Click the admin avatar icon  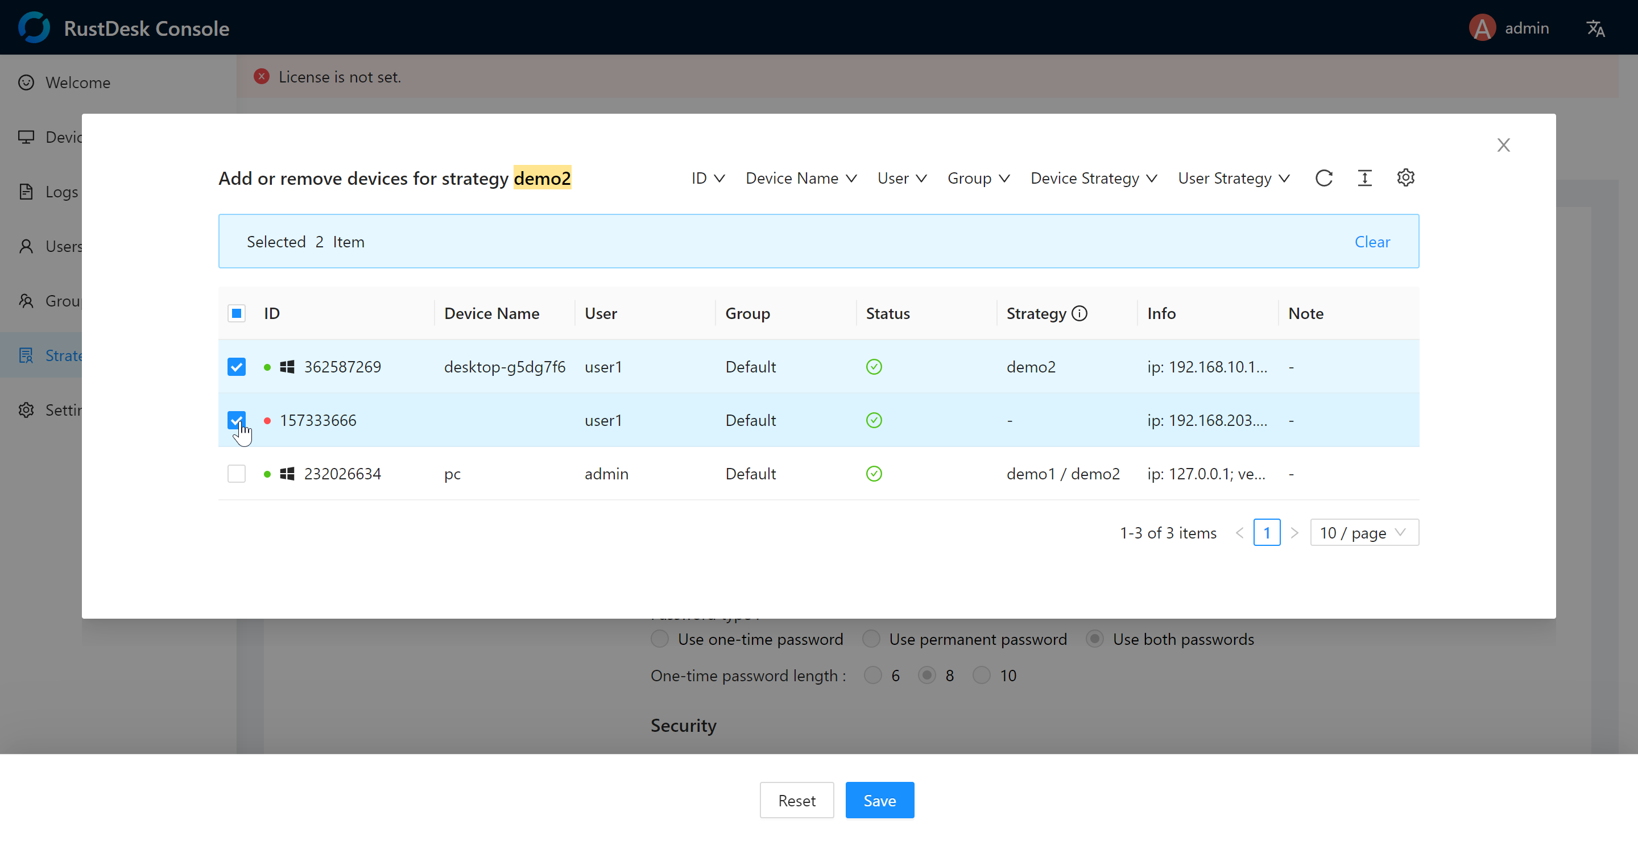tap(1482, 28)
